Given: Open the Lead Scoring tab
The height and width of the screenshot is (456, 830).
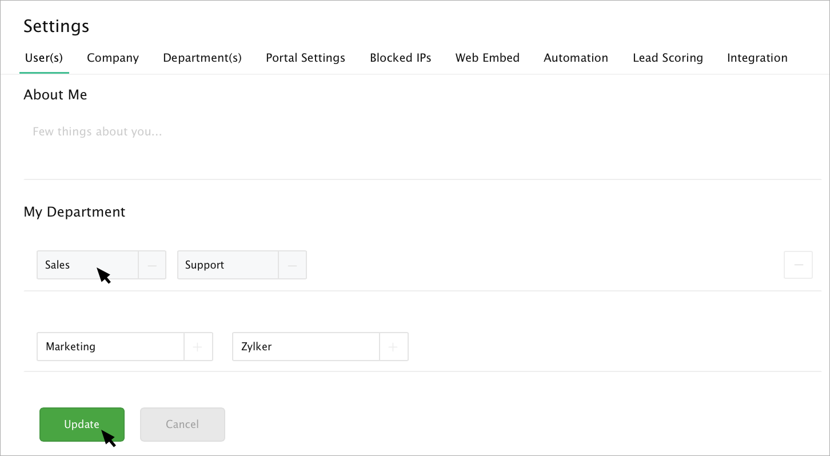Looking at the screenshot, I should pyautogui.click(x=668, y=58).
